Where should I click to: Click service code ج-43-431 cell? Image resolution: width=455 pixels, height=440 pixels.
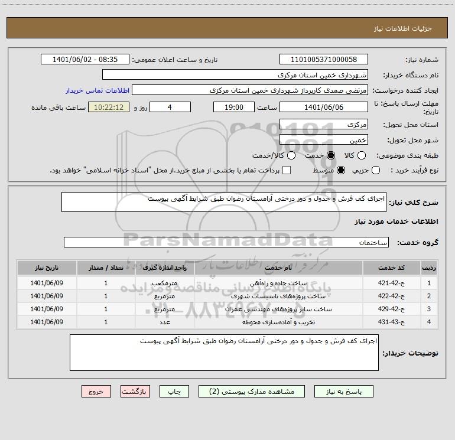[x=391, y=322]
